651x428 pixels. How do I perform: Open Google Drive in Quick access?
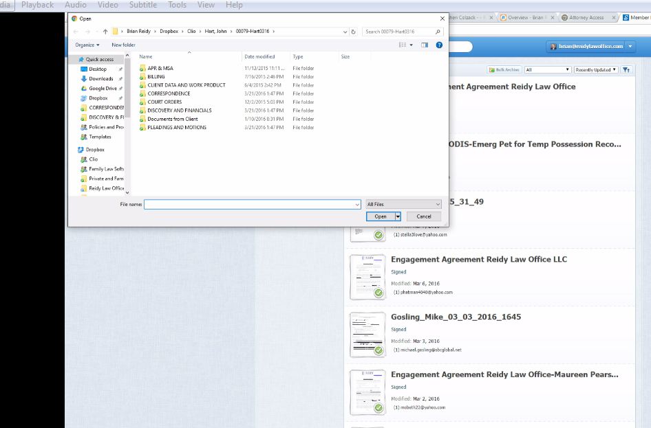pos(103,89)
